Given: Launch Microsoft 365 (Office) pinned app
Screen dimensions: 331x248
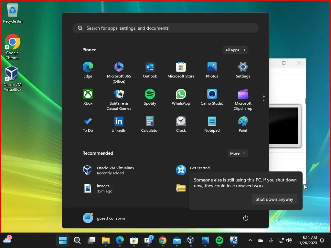Looking at the screenshot, I should pos(119,72).
